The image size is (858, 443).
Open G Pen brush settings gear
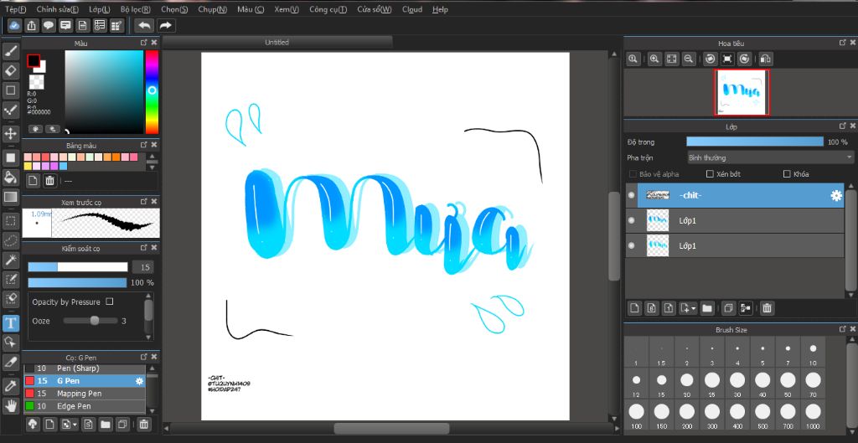click(x=140, y=381)
